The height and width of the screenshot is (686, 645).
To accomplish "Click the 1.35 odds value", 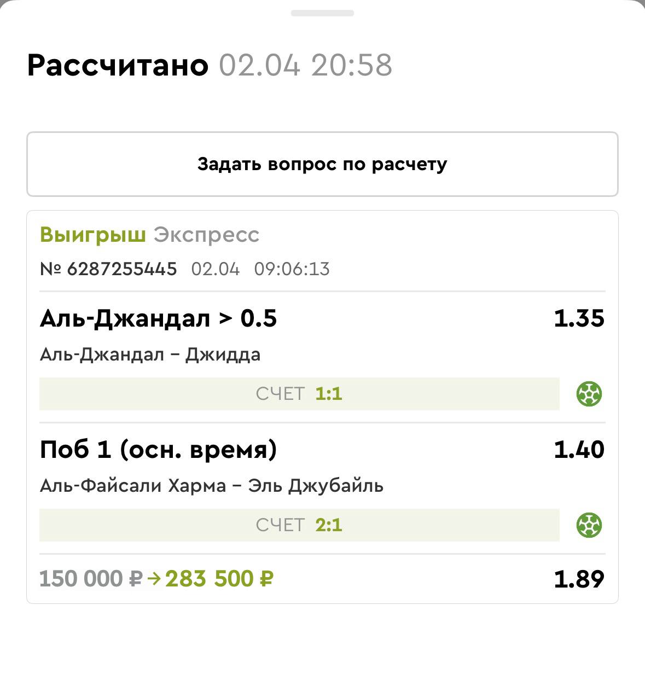I will pos(579,318).
